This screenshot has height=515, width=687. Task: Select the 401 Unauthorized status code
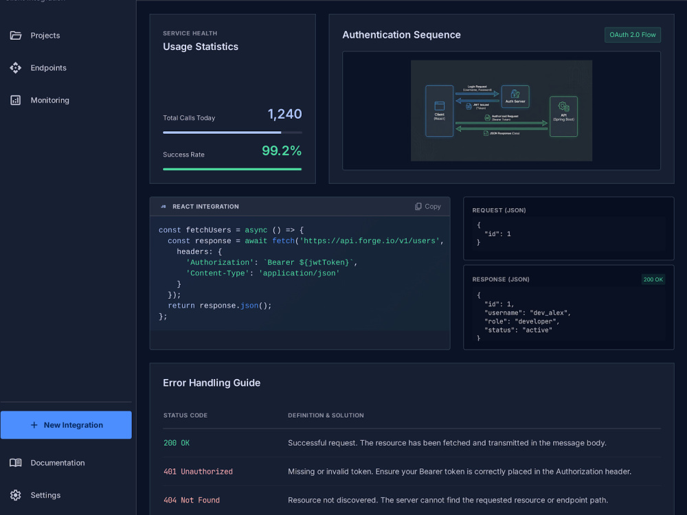pyautogui.click(x=198, y=472)
